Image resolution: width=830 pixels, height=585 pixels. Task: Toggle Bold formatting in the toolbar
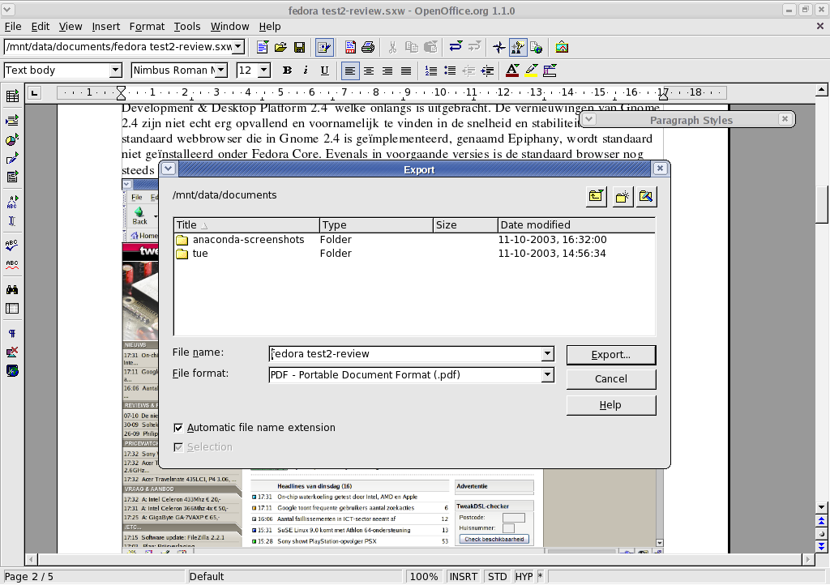(x=287, y=70)
